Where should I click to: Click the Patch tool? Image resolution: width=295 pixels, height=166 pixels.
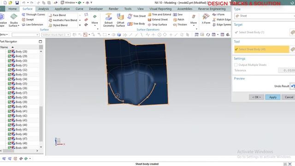click(178, 19)
